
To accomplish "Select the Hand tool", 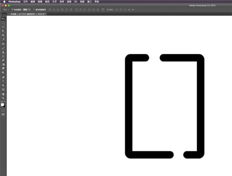I will [3, 94].
